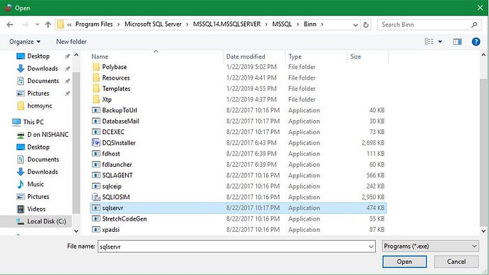Refresh the Binn folder listing
The height and width of the screenshot is (275, 489).
pos(366,24)
